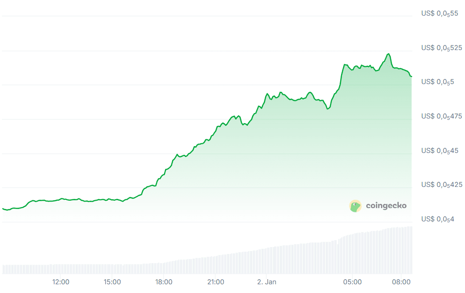The width and height of the screenshot is (465, 293).
Task: Click the US$ 0,0₅525 price axis label
Action: (441, 48)
